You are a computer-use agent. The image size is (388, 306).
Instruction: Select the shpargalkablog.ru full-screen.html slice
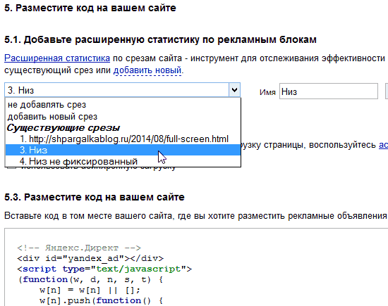[x=123, y=139]
